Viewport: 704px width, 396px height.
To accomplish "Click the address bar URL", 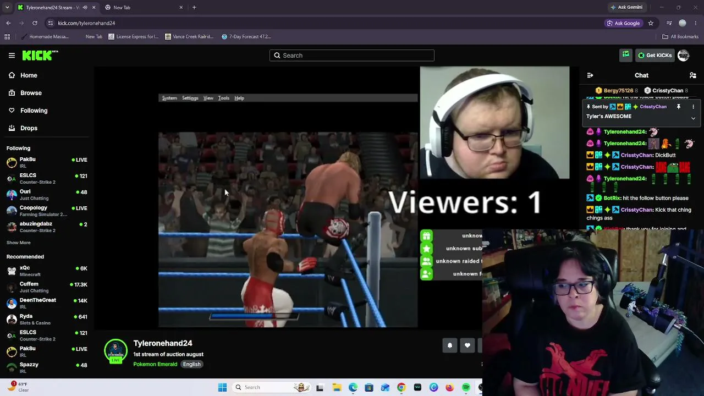I will point(86,23).
